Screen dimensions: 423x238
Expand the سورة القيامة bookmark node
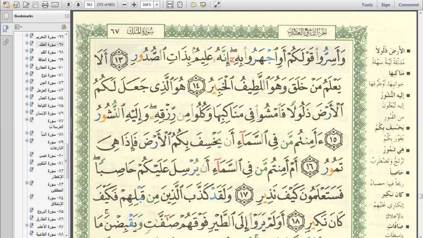tap(27, 104)
